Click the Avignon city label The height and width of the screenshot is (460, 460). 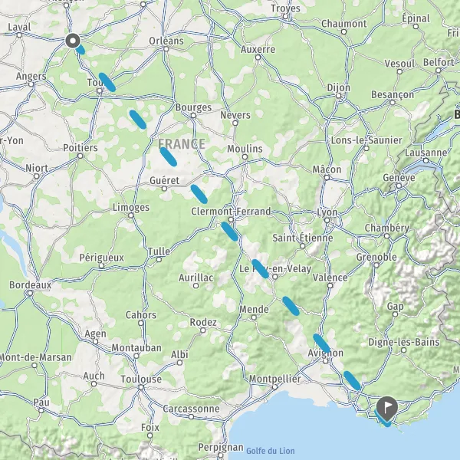[325, 353]
